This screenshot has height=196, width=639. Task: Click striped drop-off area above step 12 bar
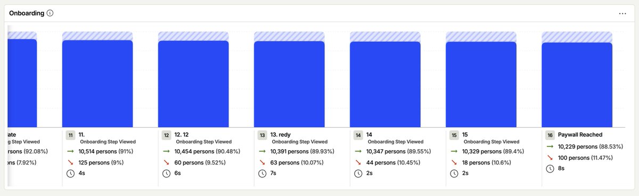click(x=193, y=36)
